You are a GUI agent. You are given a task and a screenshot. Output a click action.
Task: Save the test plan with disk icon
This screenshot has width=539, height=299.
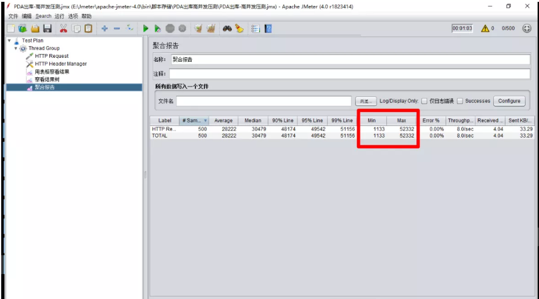tap(48, 29)
